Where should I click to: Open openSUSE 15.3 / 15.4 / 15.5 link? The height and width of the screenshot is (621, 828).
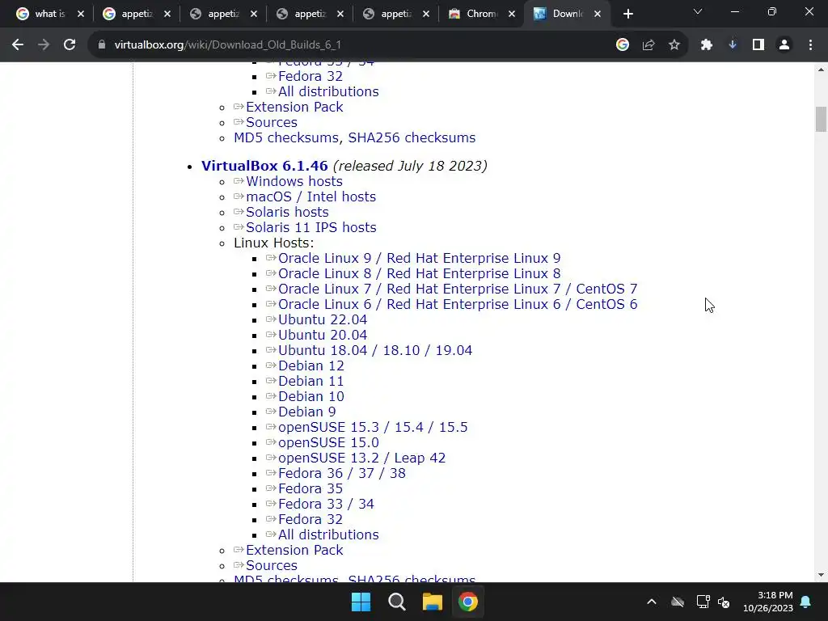point(373,427)
